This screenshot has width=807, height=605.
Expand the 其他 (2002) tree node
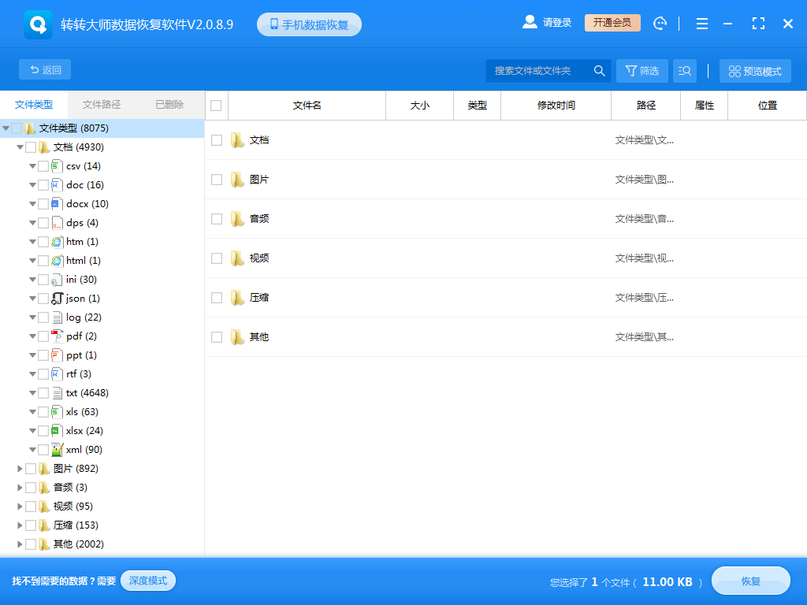pyautogui.click(x=20, y=544)
